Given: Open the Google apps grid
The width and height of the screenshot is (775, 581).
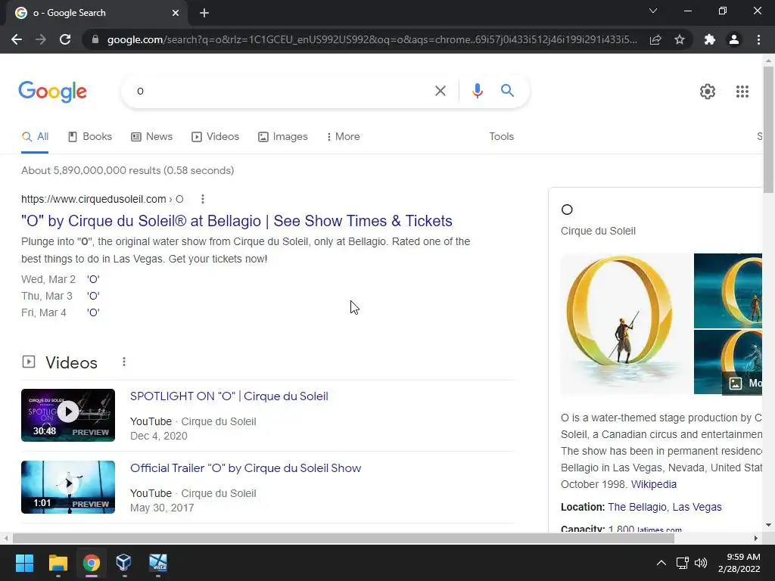Looking at the screenshot, I should (x=742, y=92).
